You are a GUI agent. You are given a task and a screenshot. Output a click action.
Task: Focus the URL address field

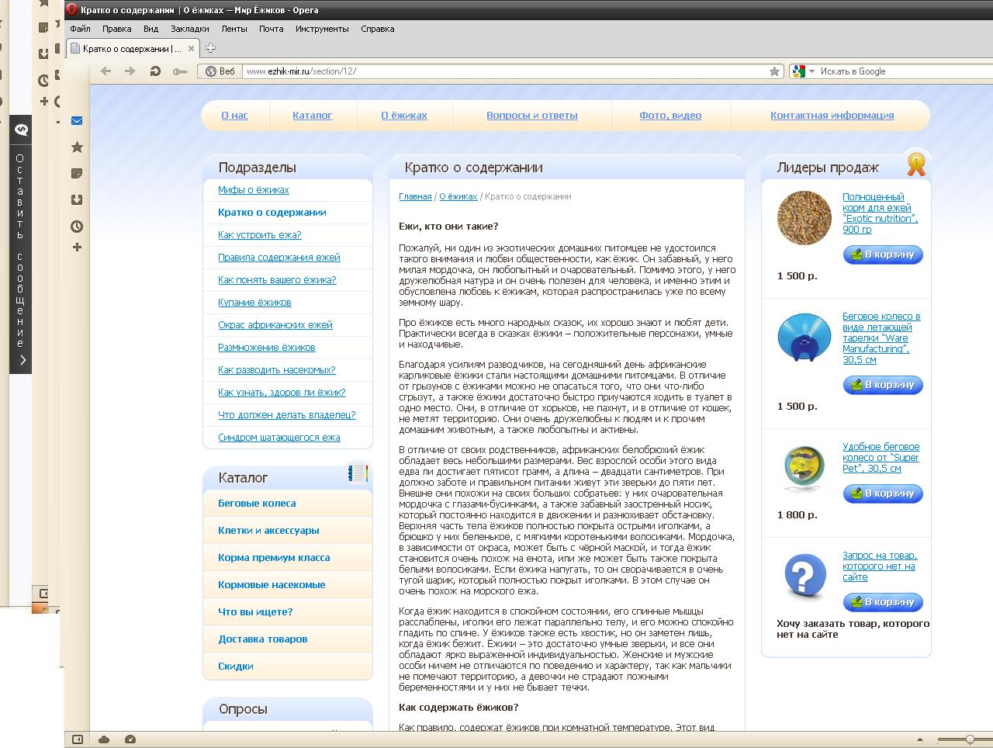click(x=505, y=71)
